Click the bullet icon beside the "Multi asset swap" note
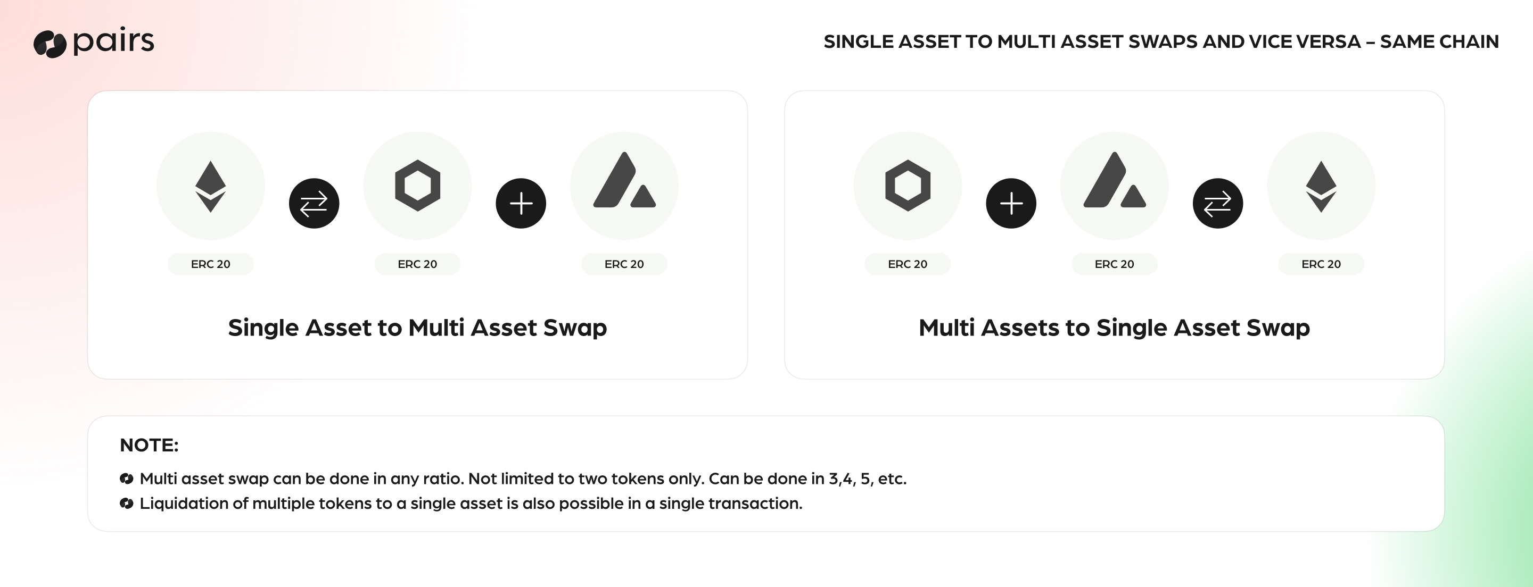This screenshot has width=1533, height=587. point(126,478)
